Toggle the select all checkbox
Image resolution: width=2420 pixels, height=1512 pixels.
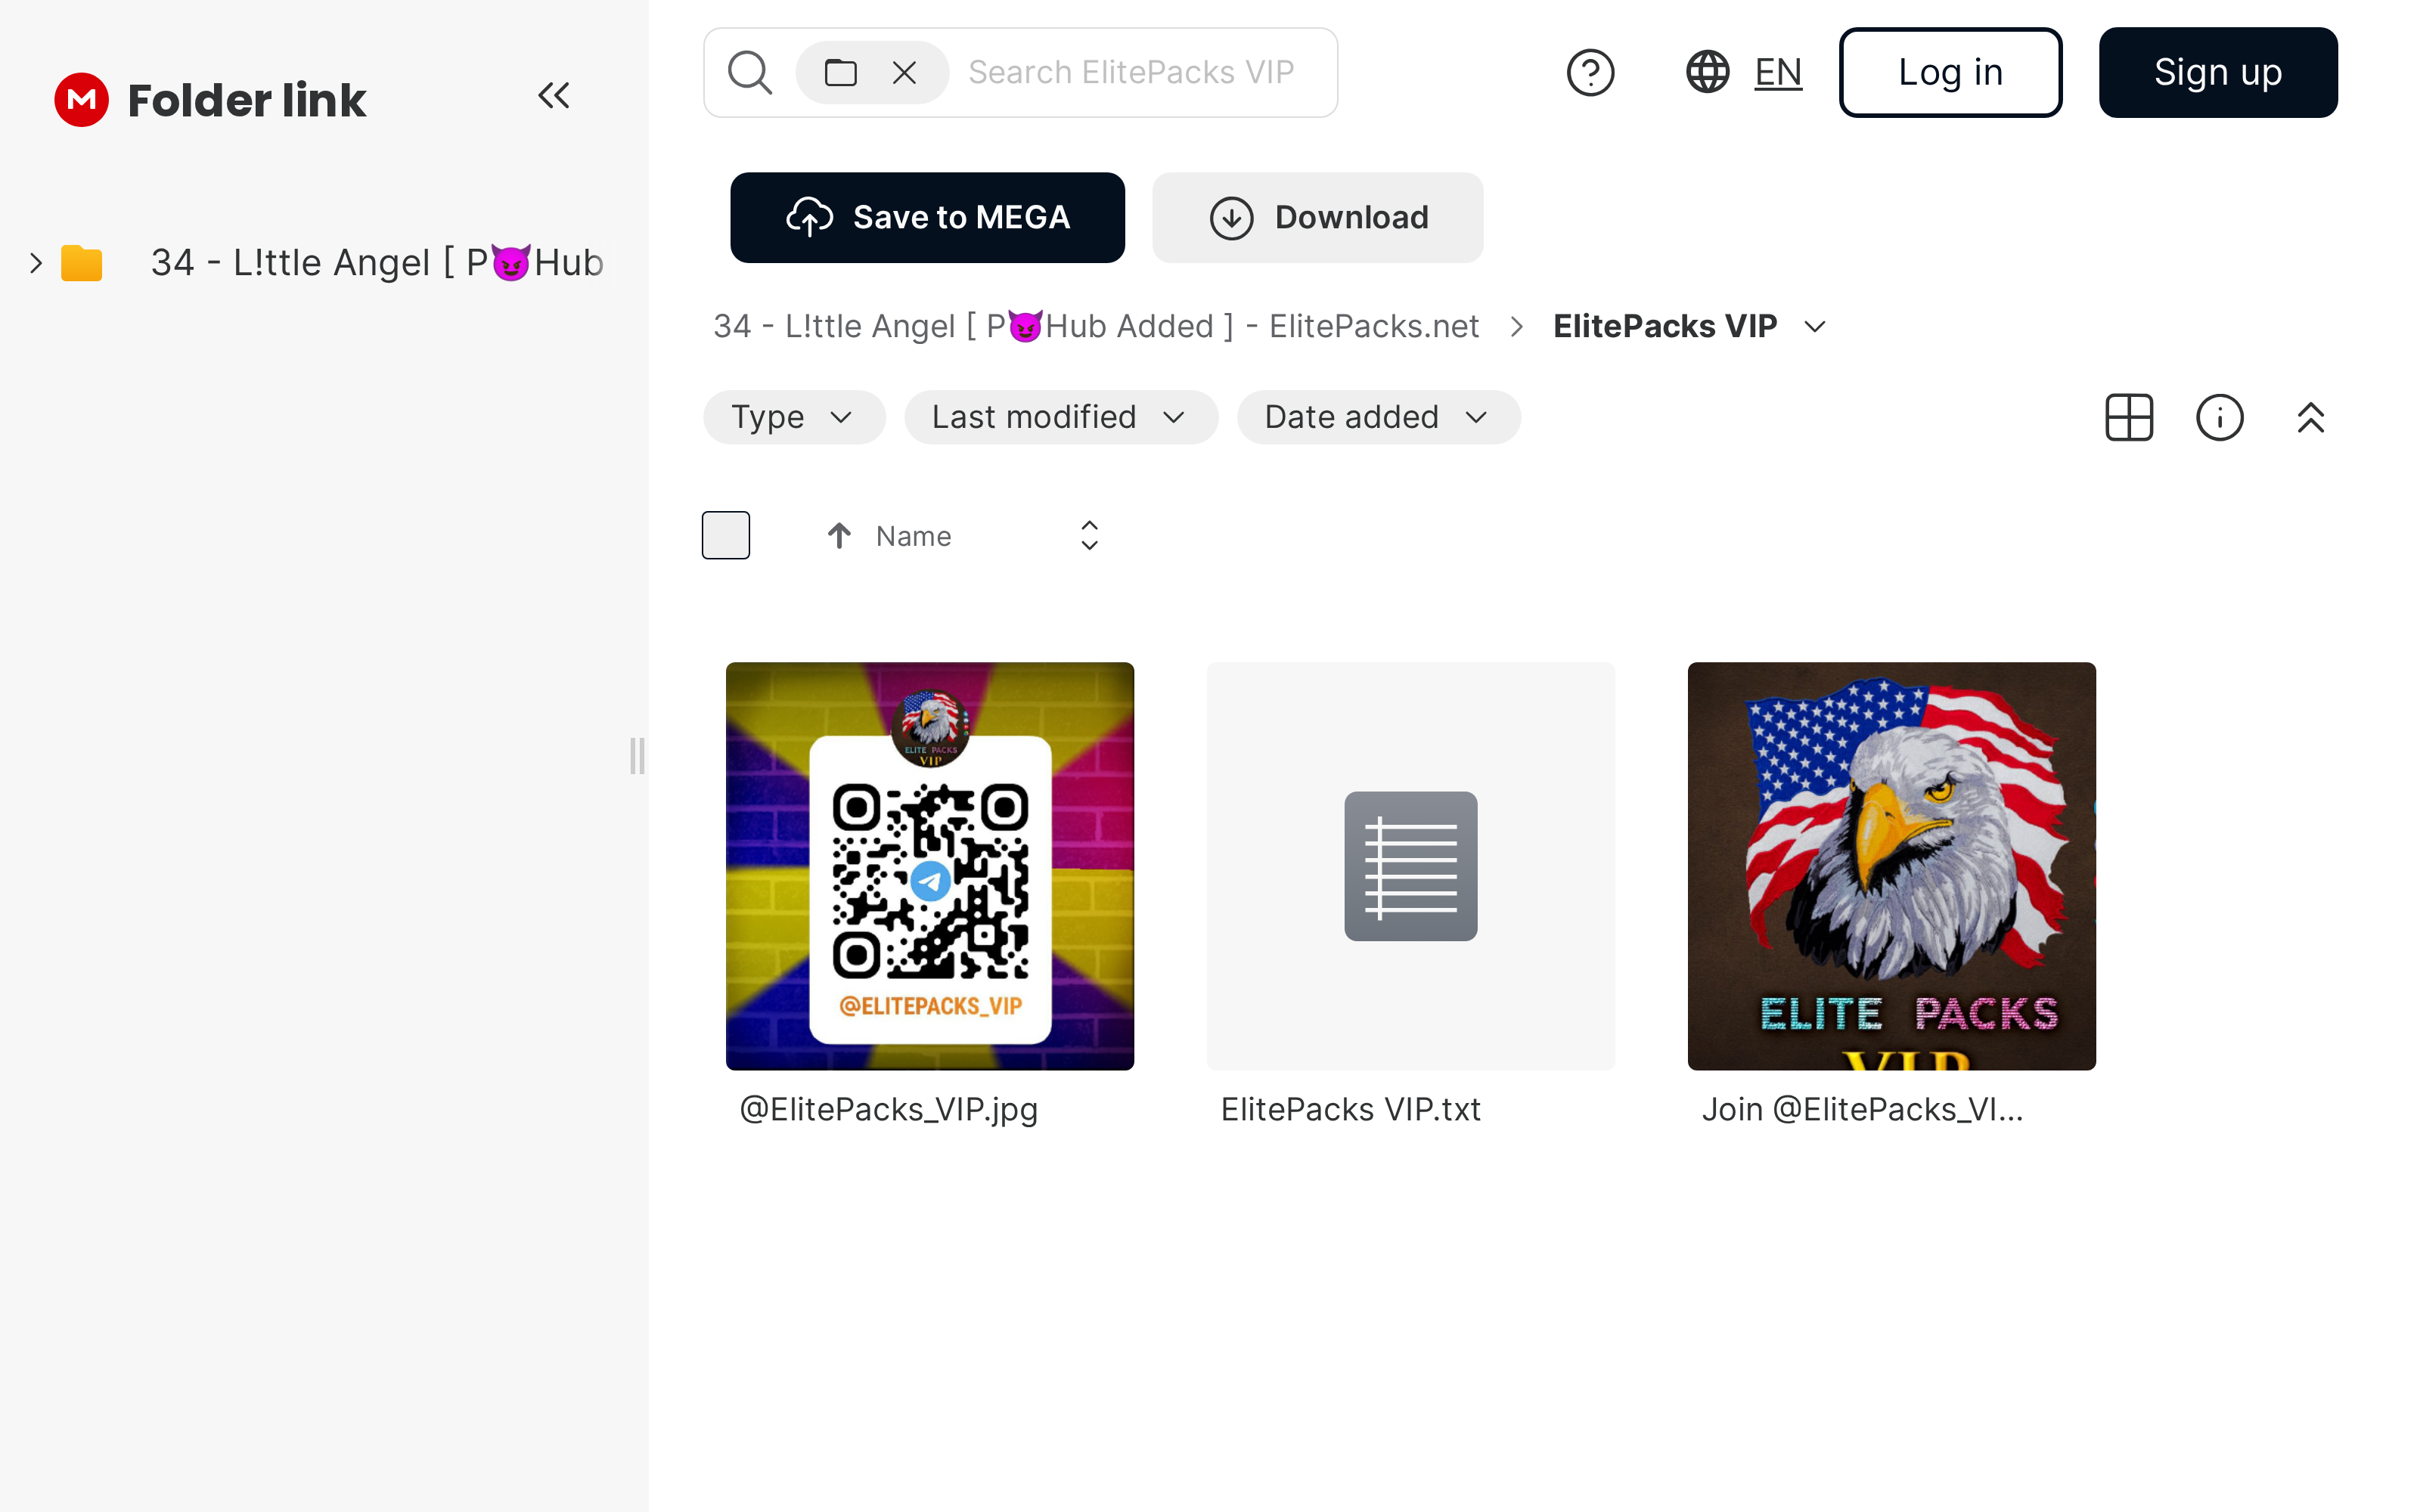(x=726, y=535)
